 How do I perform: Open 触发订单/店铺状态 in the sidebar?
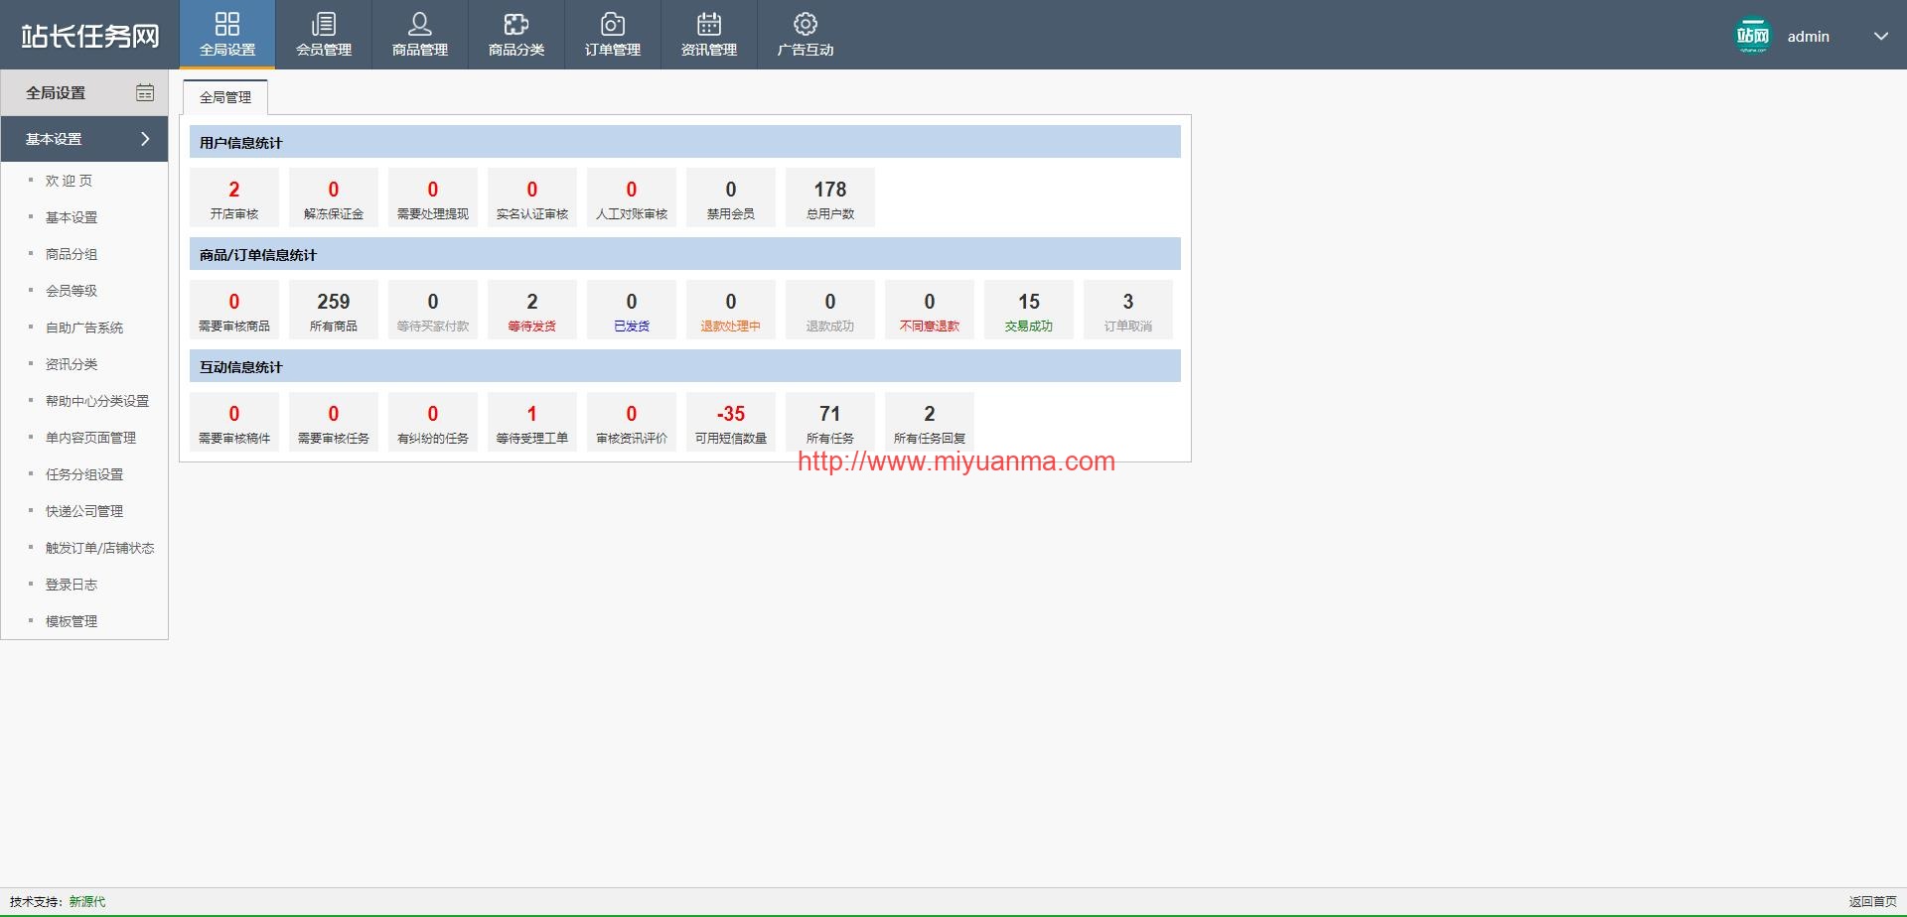click(99, 548)
